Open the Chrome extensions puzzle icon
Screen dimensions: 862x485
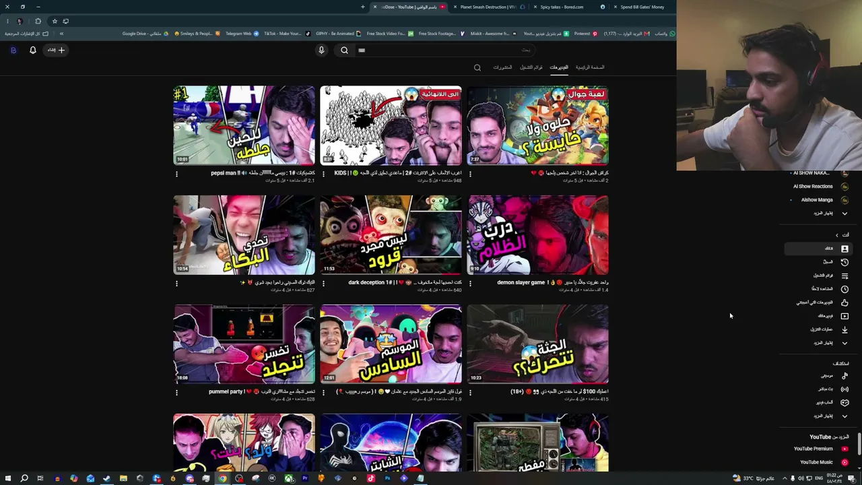pyautogui.click(x=38, y=21)
